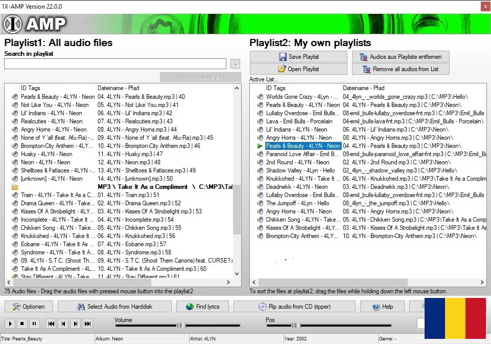Click Remove all audios from List
This screenshot has width=491, height=344.
click(400, 69)
